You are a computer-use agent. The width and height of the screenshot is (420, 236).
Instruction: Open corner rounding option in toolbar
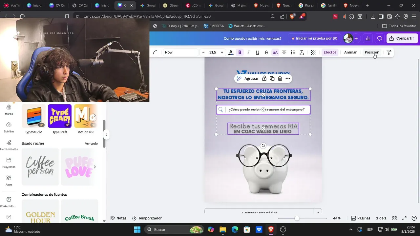pos(155,52)
